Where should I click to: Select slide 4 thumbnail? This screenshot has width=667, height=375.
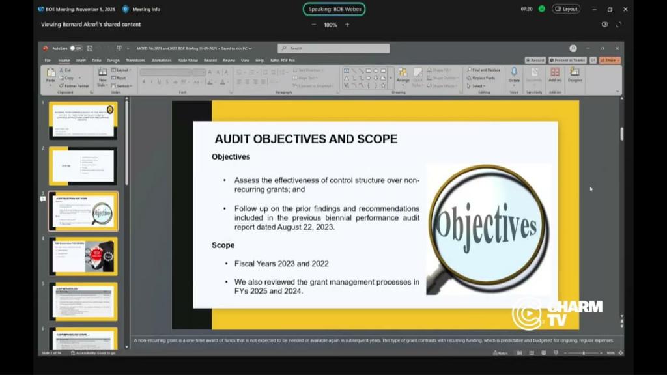coord(83,255)
